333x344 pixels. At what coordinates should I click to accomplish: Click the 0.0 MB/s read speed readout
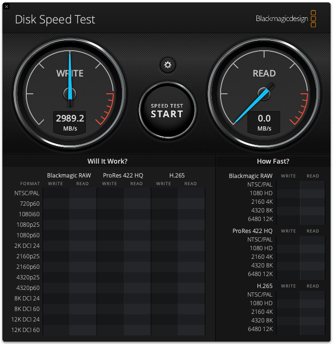click(x=264, y=122)
